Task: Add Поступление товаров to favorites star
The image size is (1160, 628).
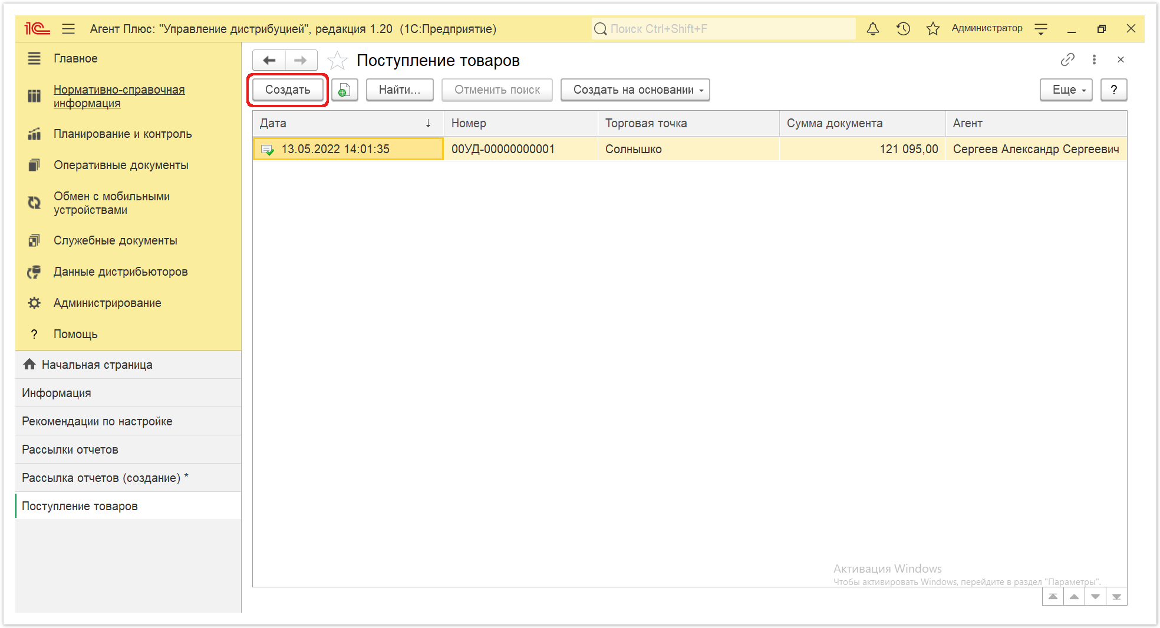Action: [x=337, y=60]
